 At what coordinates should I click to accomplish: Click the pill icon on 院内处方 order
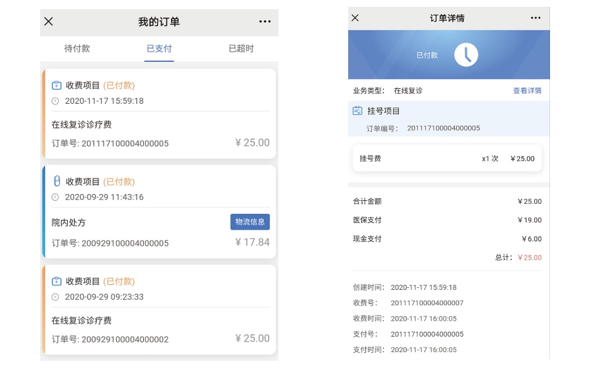[57, 181]
